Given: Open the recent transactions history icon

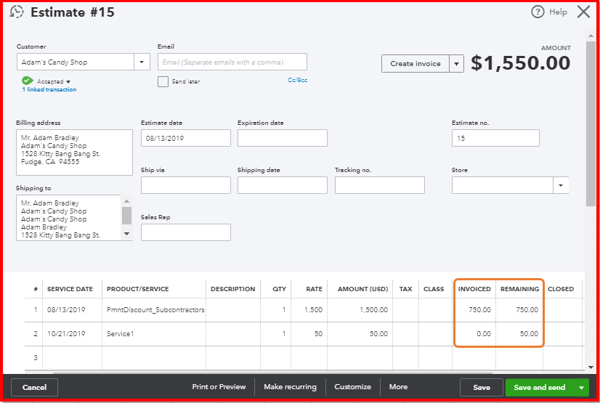Looking at the screenshot, I should 17,12.
